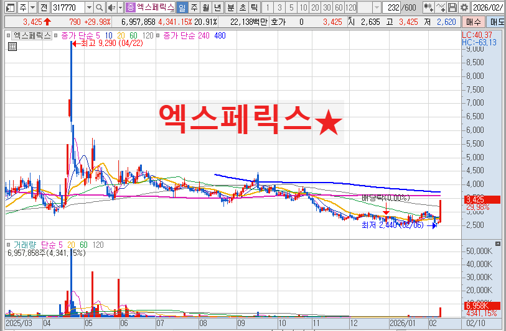Image resolution: width=506 pixels, height=331 pixels.
Task: Click the LC:40.37 indicator text
Action: (x=477, y=35)
